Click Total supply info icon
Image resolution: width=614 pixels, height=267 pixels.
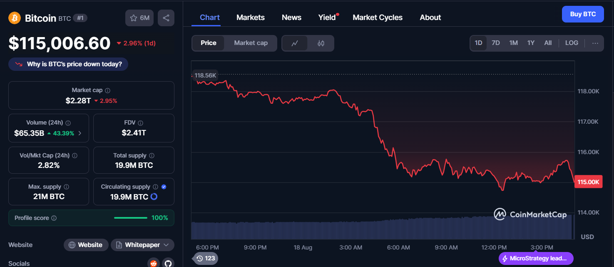click(152, 155)
